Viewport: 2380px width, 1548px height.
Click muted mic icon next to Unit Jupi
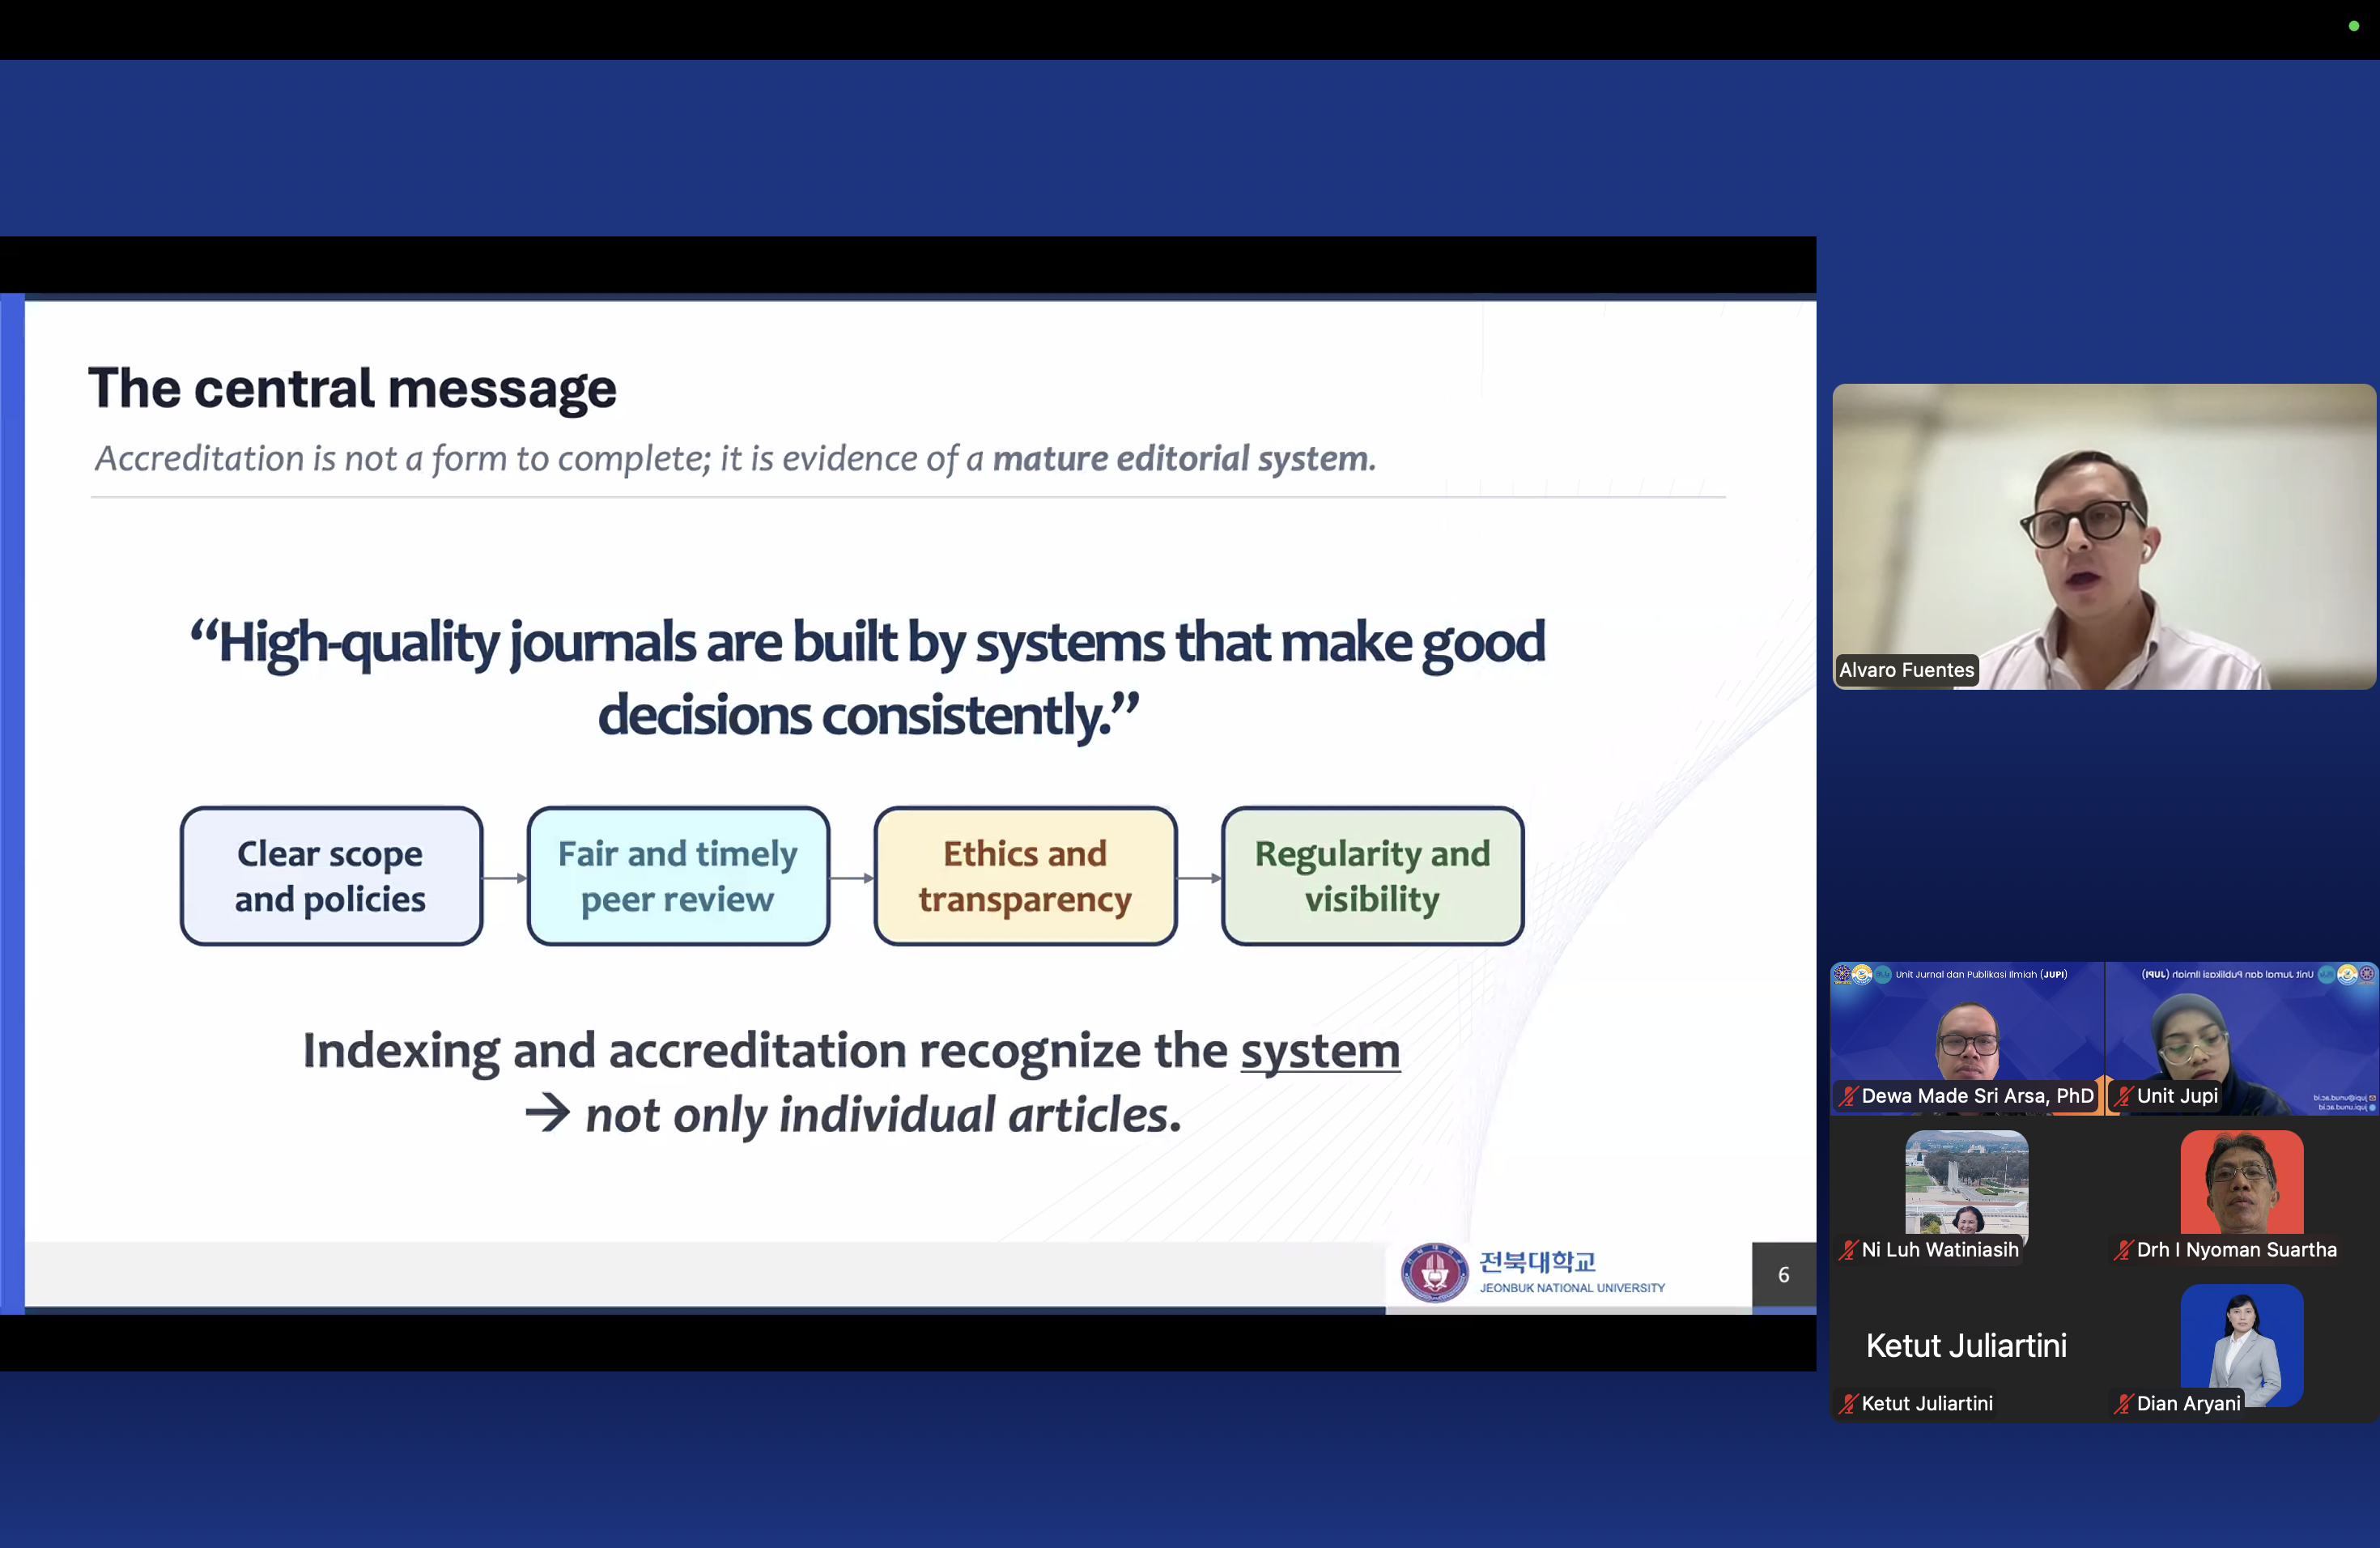coord(2123,1096)
